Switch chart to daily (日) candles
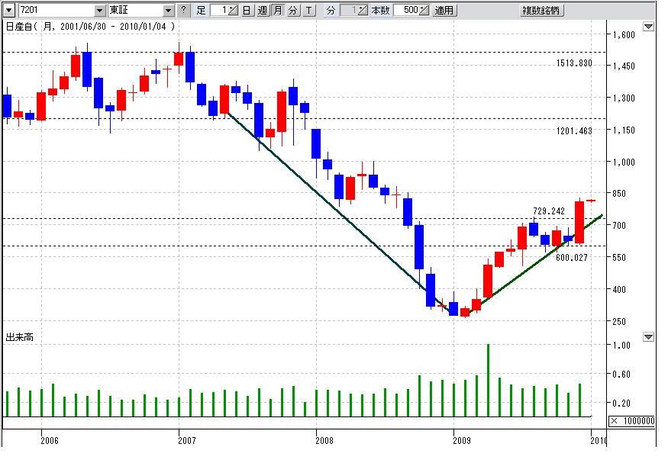The width and height of the screenshot is (668, 463). point(247,11)
